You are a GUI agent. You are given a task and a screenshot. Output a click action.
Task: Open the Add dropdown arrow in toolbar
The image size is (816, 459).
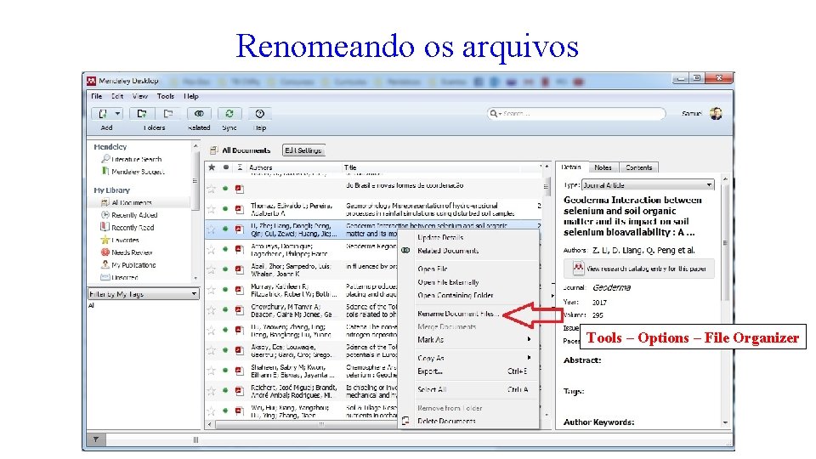[x=117, y=113]
